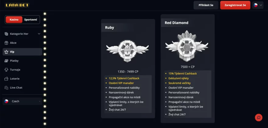Viewport: 268px width, 128px height.
Task: Open the Live Chat sidebar icon
Action: click(x=7, y=88)
